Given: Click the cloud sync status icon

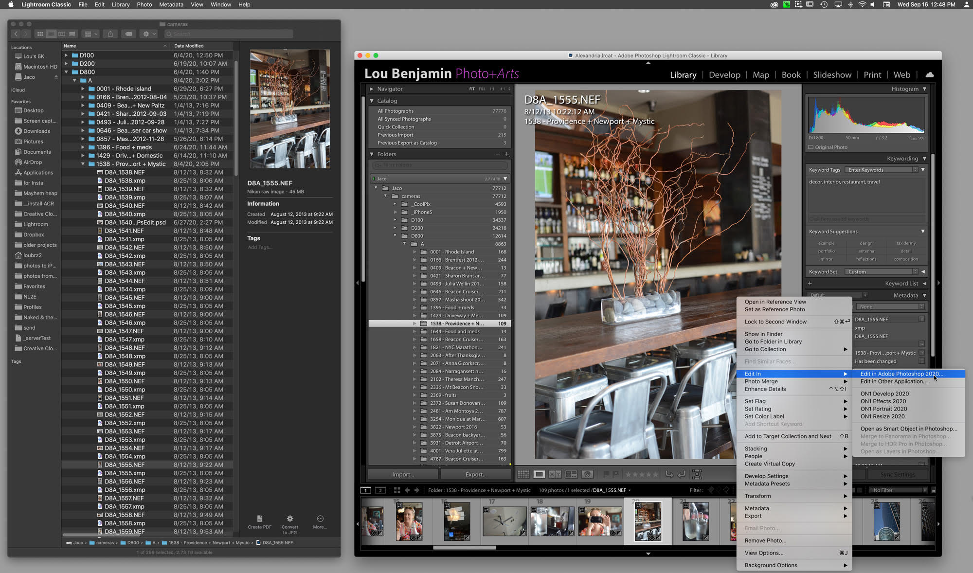Looking at the screenshot, I should [929, 75].
